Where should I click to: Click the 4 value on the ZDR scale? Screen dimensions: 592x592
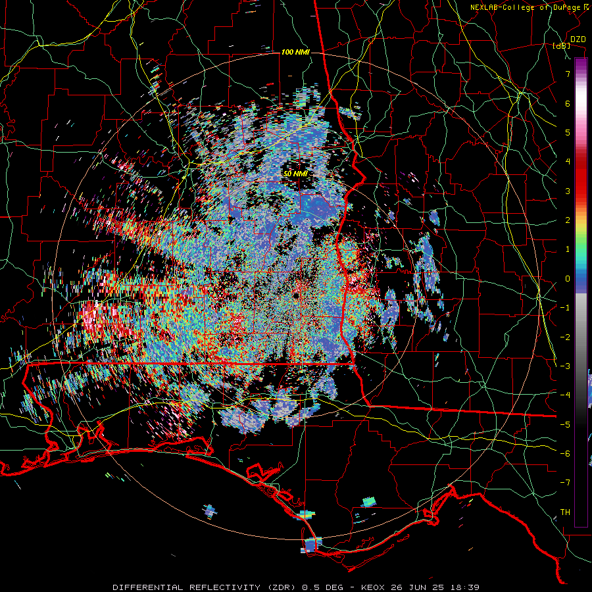[x=568, y=161]
